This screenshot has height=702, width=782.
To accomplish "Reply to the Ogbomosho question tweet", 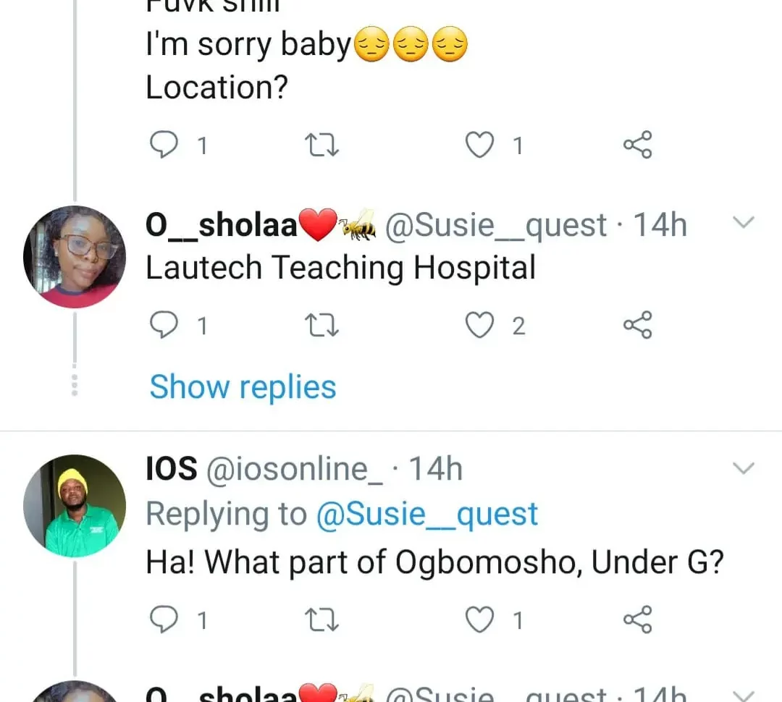I will click(164, 619).
